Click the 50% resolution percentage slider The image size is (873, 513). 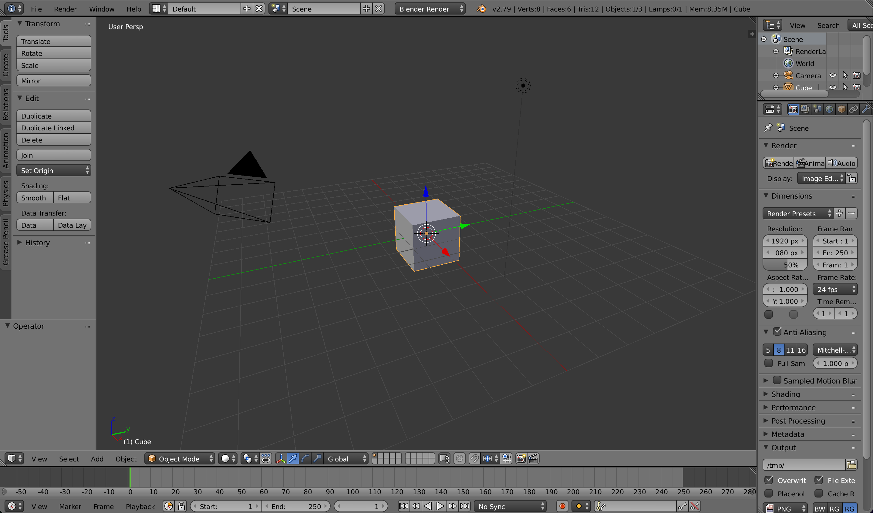(x=785, y=265)
